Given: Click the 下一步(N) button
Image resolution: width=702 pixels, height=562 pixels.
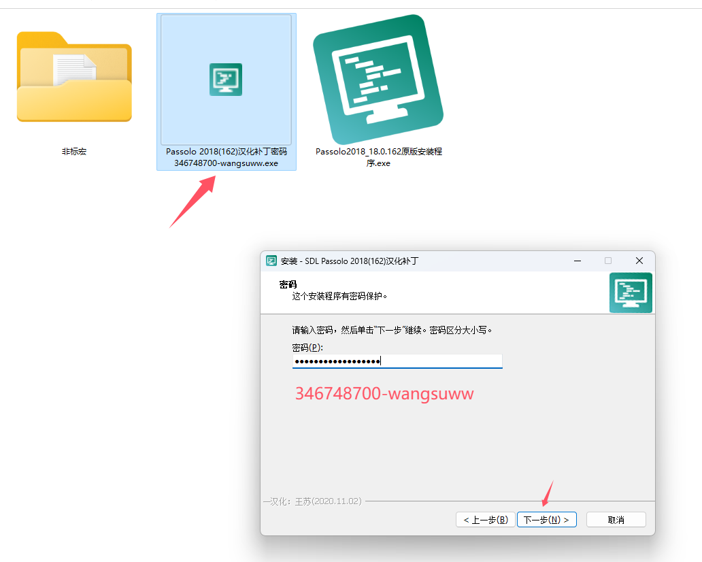Looking at the screenshot, I should [547, 519].
